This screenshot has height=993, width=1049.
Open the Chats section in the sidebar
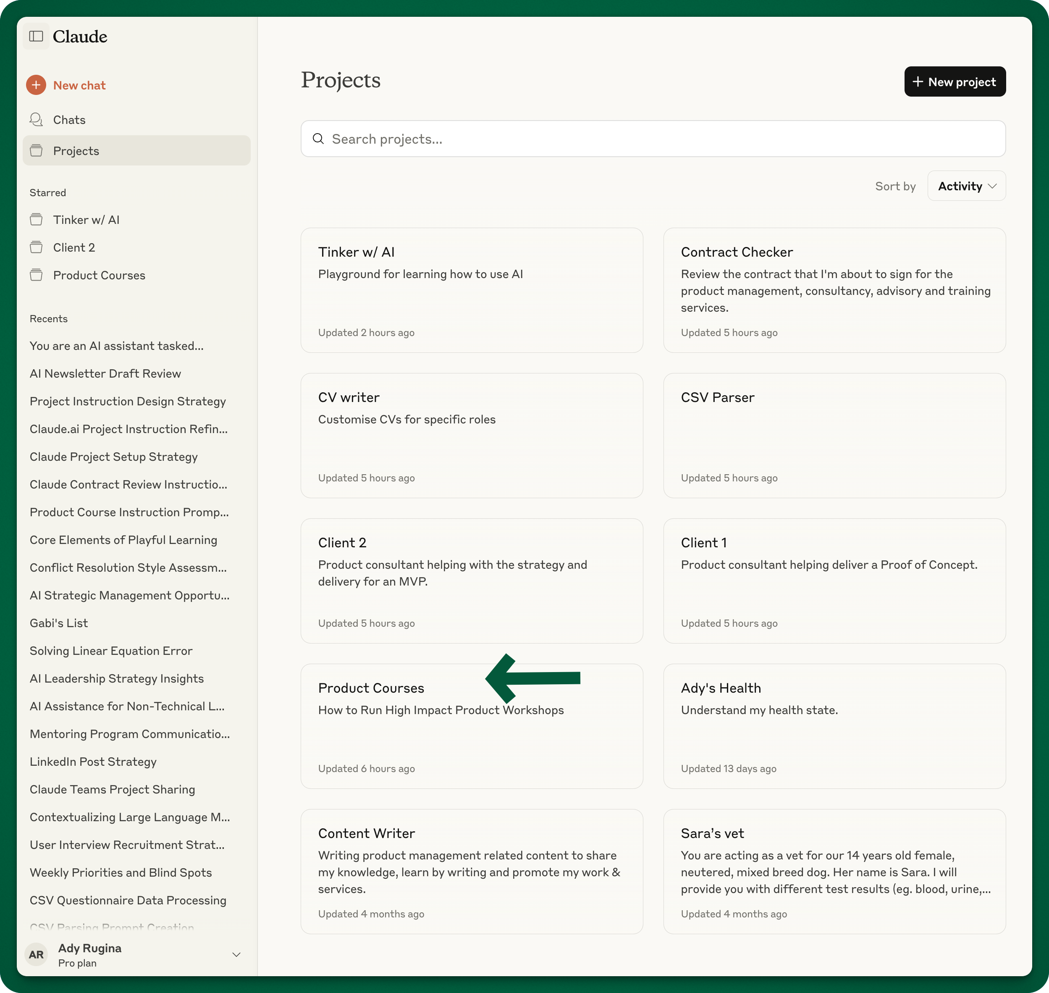tap(69, 120)
